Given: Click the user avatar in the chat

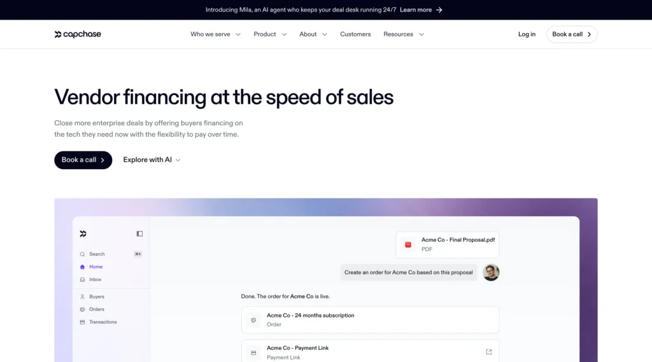Looking at the screenshot, I should click(x=491, y=273).
